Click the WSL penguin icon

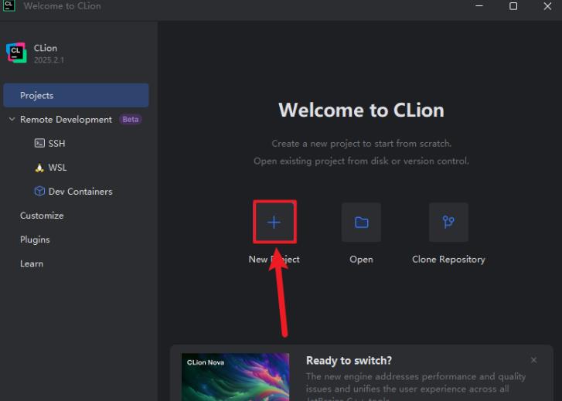(x=39, y=168)
